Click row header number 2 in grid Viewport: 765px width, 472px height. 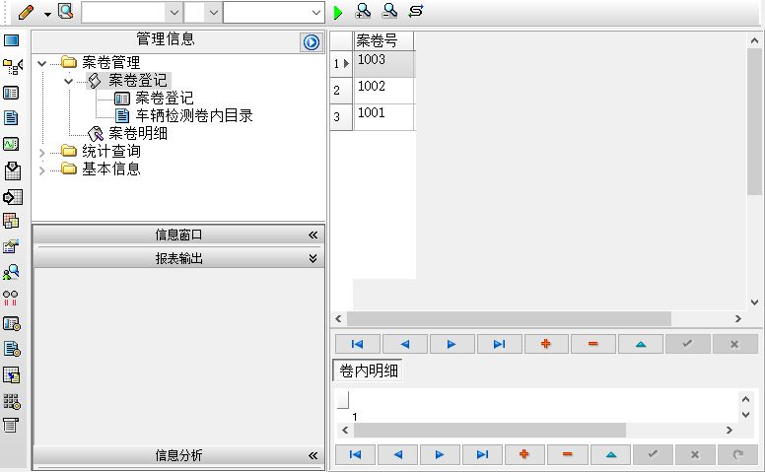[341, 91]
